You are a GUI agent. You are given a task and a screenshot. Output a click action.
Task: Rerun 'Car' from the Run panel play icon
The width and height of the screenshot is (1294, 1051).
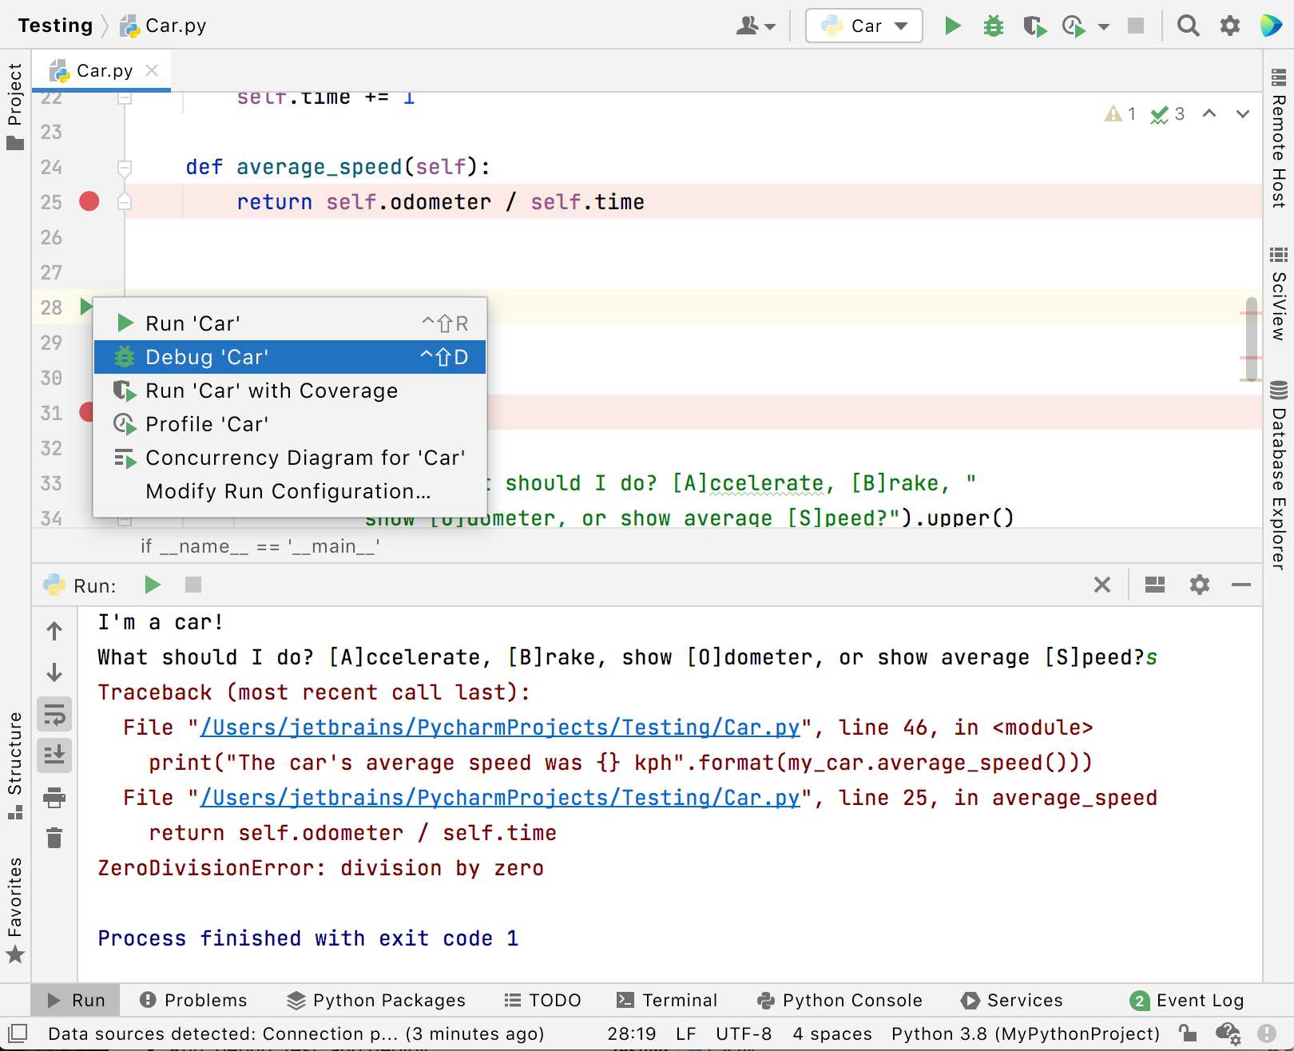153,585
